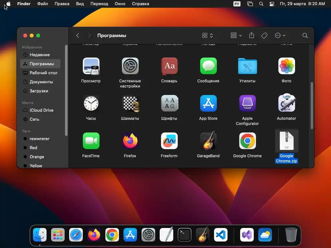Open the Справка menu

point(140,4)
